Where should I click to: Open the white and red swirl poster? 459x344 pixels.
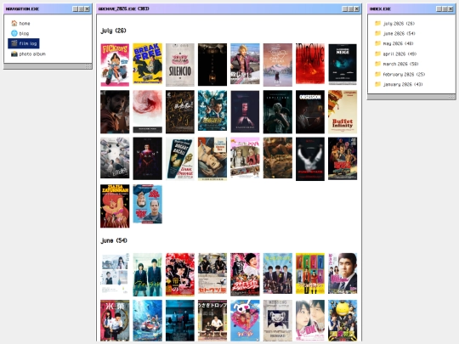click(148, 111)
